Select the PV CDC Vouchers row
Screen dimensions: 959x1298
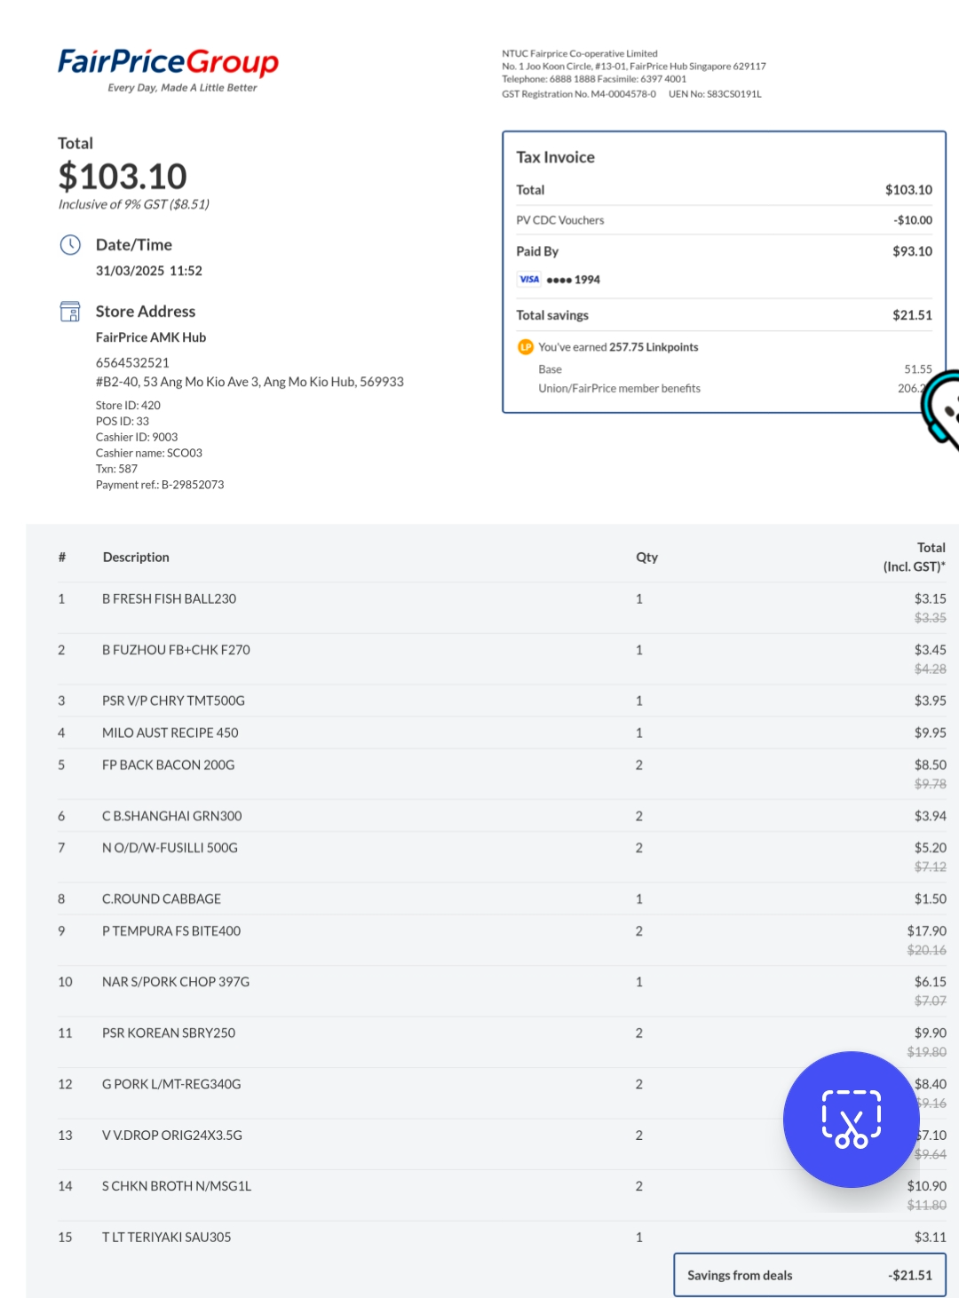[x=725, y=220]
